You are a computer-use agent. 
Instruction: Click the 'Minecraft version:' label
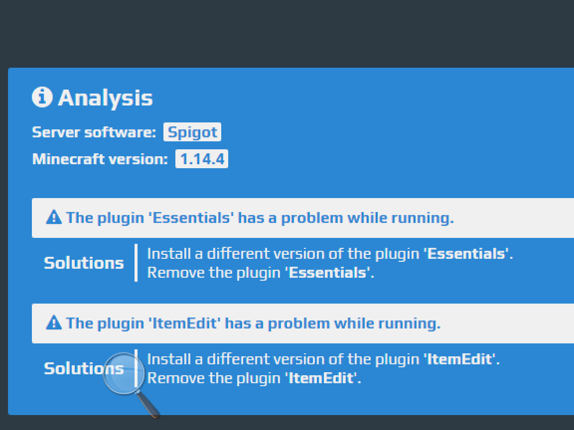tap(100, 159)
